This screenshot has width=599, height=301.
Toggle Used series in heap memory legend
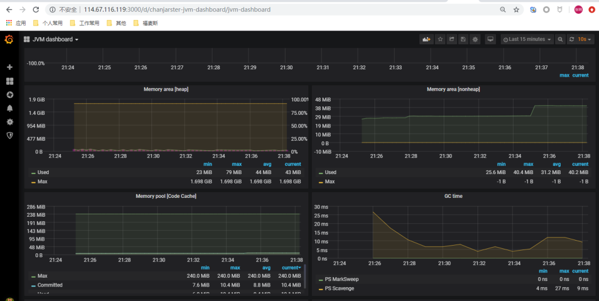click(43, 172)
